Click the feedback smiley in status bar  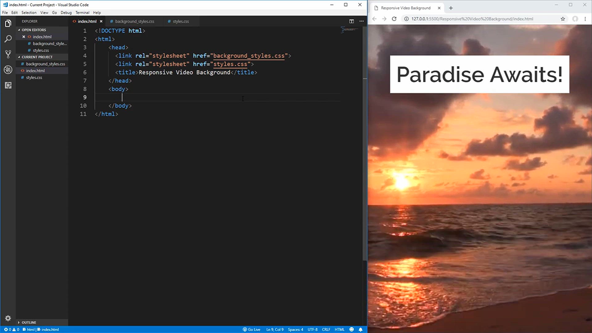[x=351, y=329]
